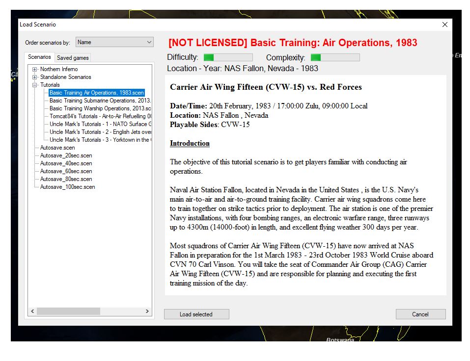Click the scenario list left scroll arrow

coord(32,311)
